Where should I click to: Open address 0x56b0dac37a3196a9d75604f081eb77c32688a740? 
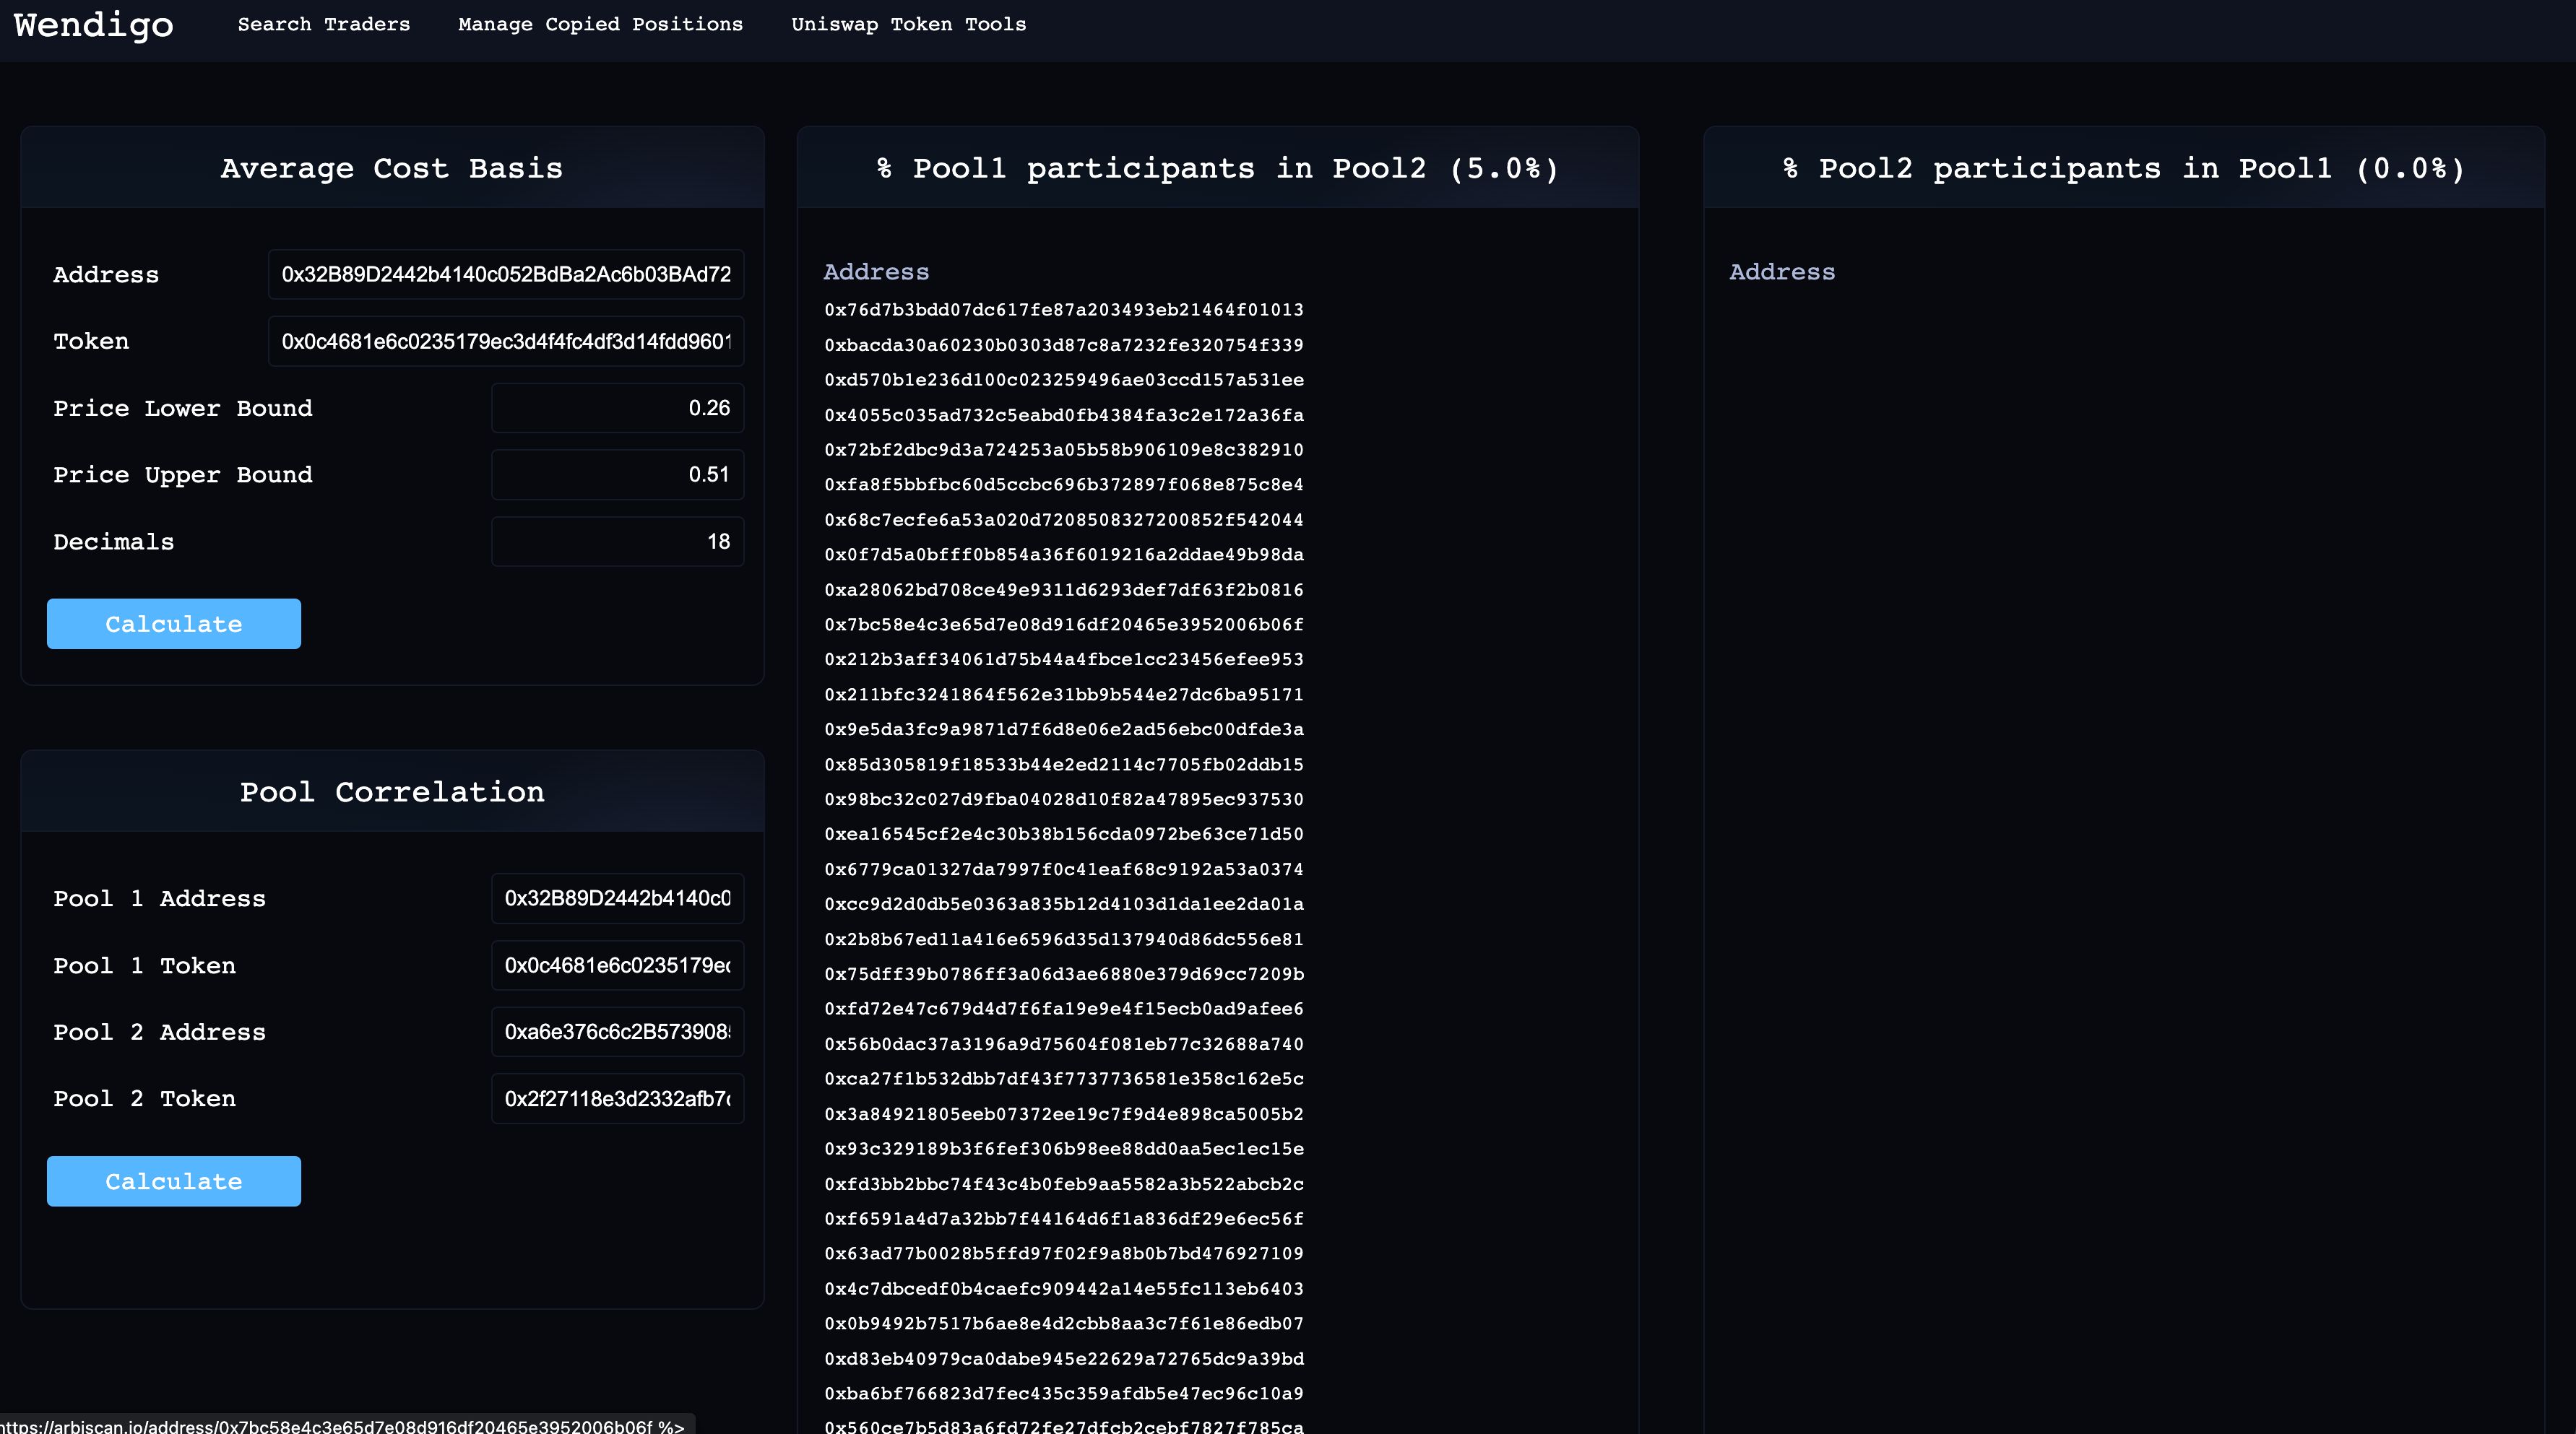point(1064,1044)
